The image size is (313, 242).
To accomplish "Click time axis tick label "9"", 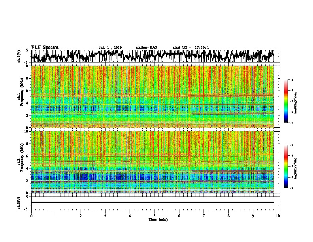I will point(253,216).
